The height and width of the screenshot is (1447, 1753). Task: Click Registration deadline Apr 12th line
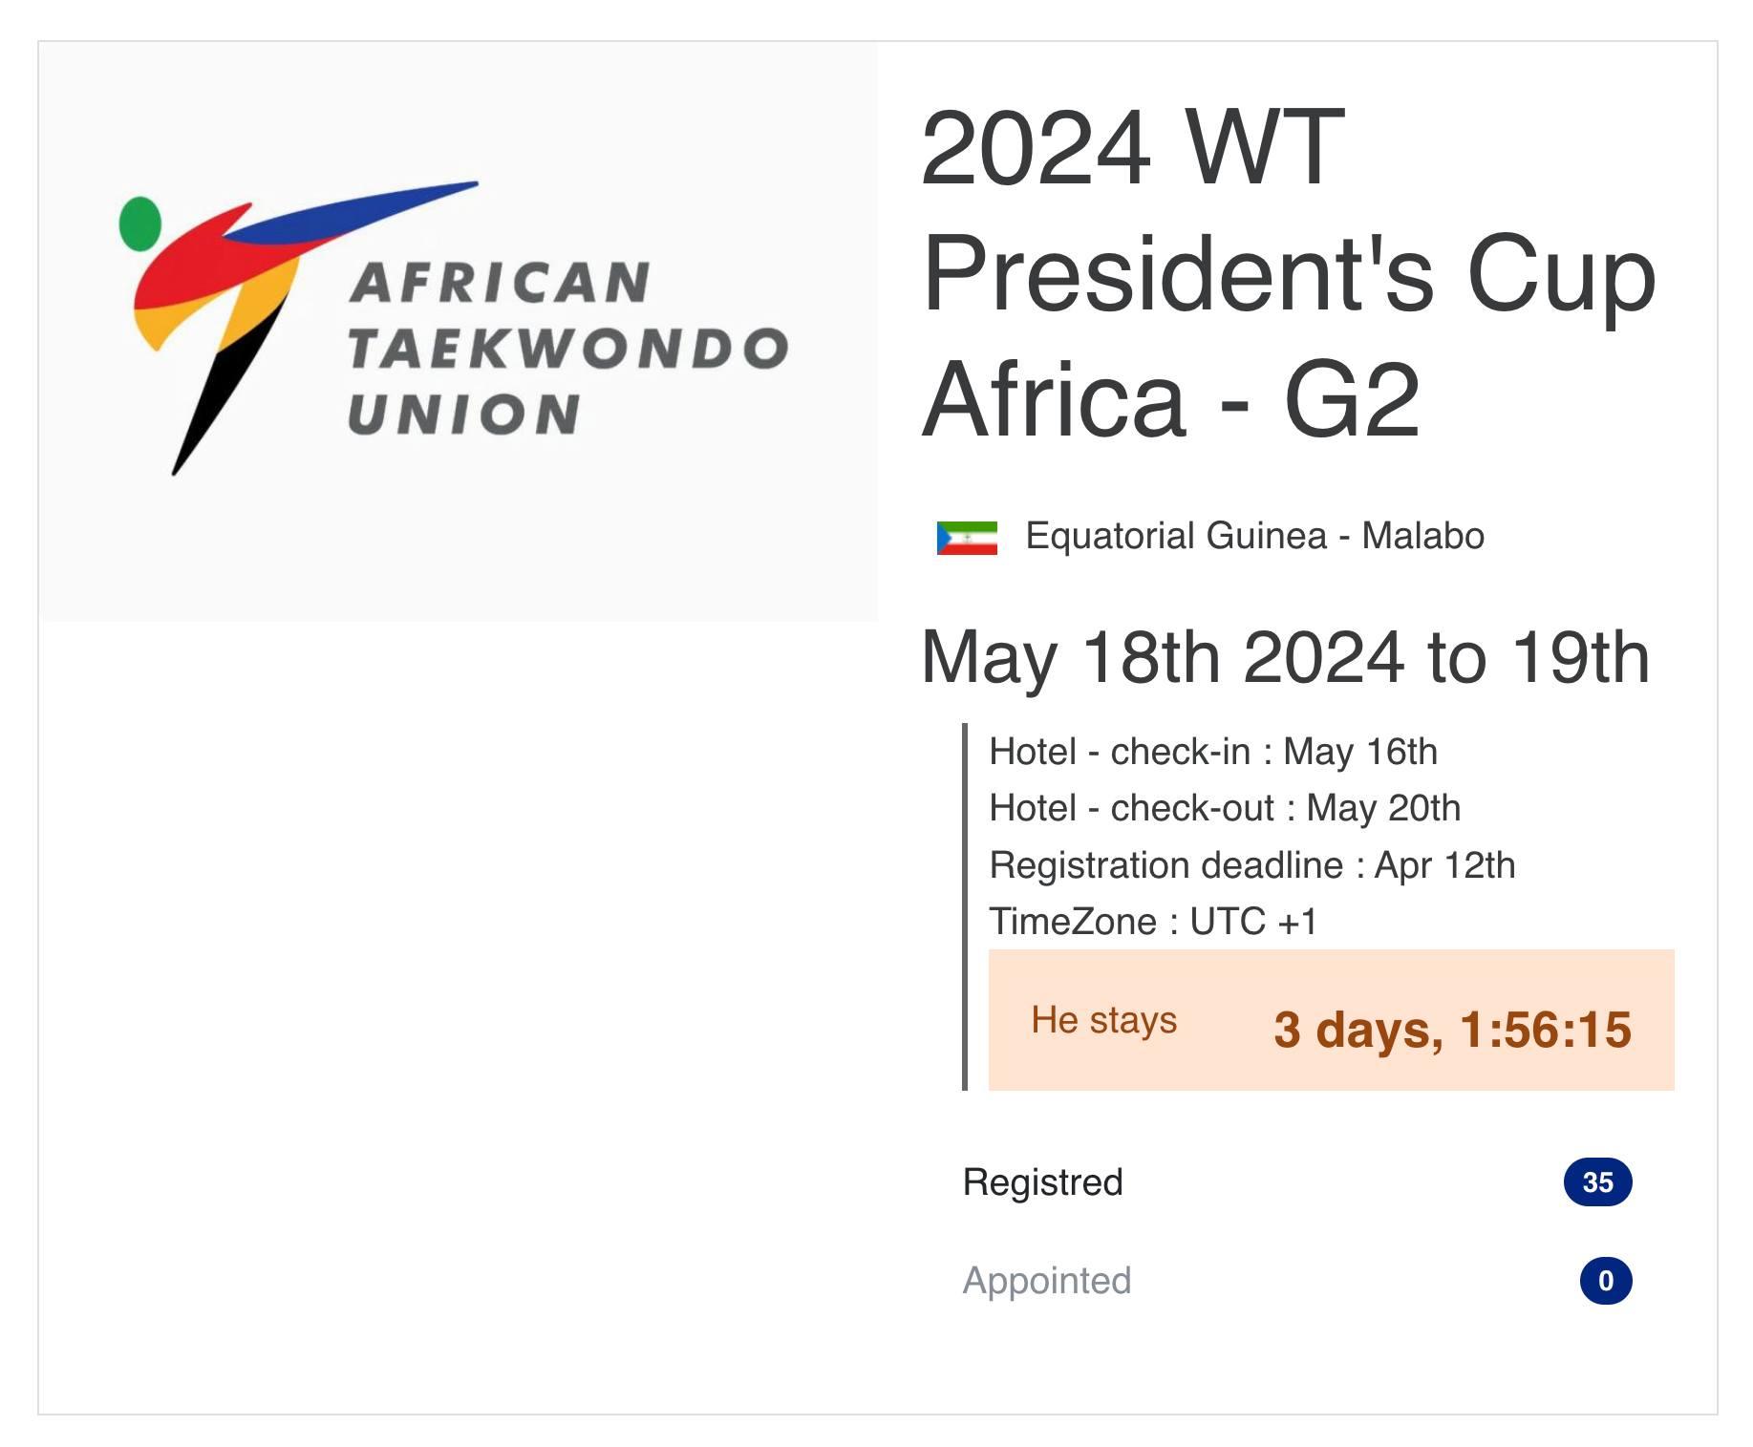tap(1252, 865)
